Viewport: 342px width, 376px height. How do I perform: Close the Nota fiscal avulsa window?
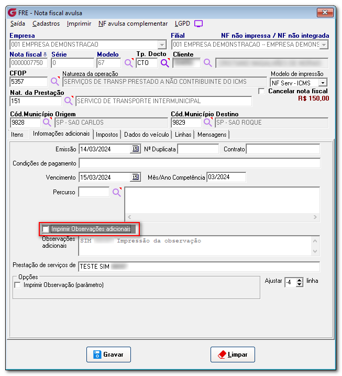pos(325,13)
